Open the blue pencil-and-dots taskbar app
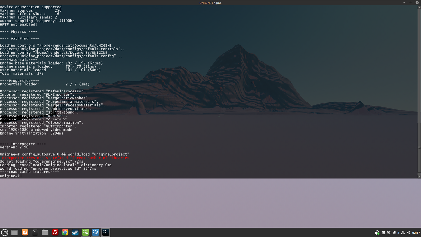This screenshot has height=237, width=421. (x=95, y=232)
